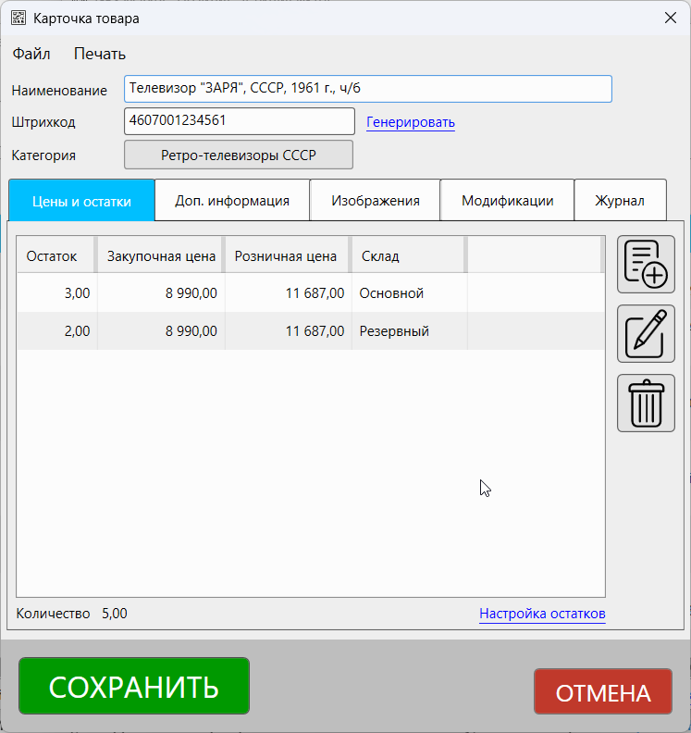691x733 pixels.
Task: Sort by the Розничная цена column header
Action: pos(286,256)
